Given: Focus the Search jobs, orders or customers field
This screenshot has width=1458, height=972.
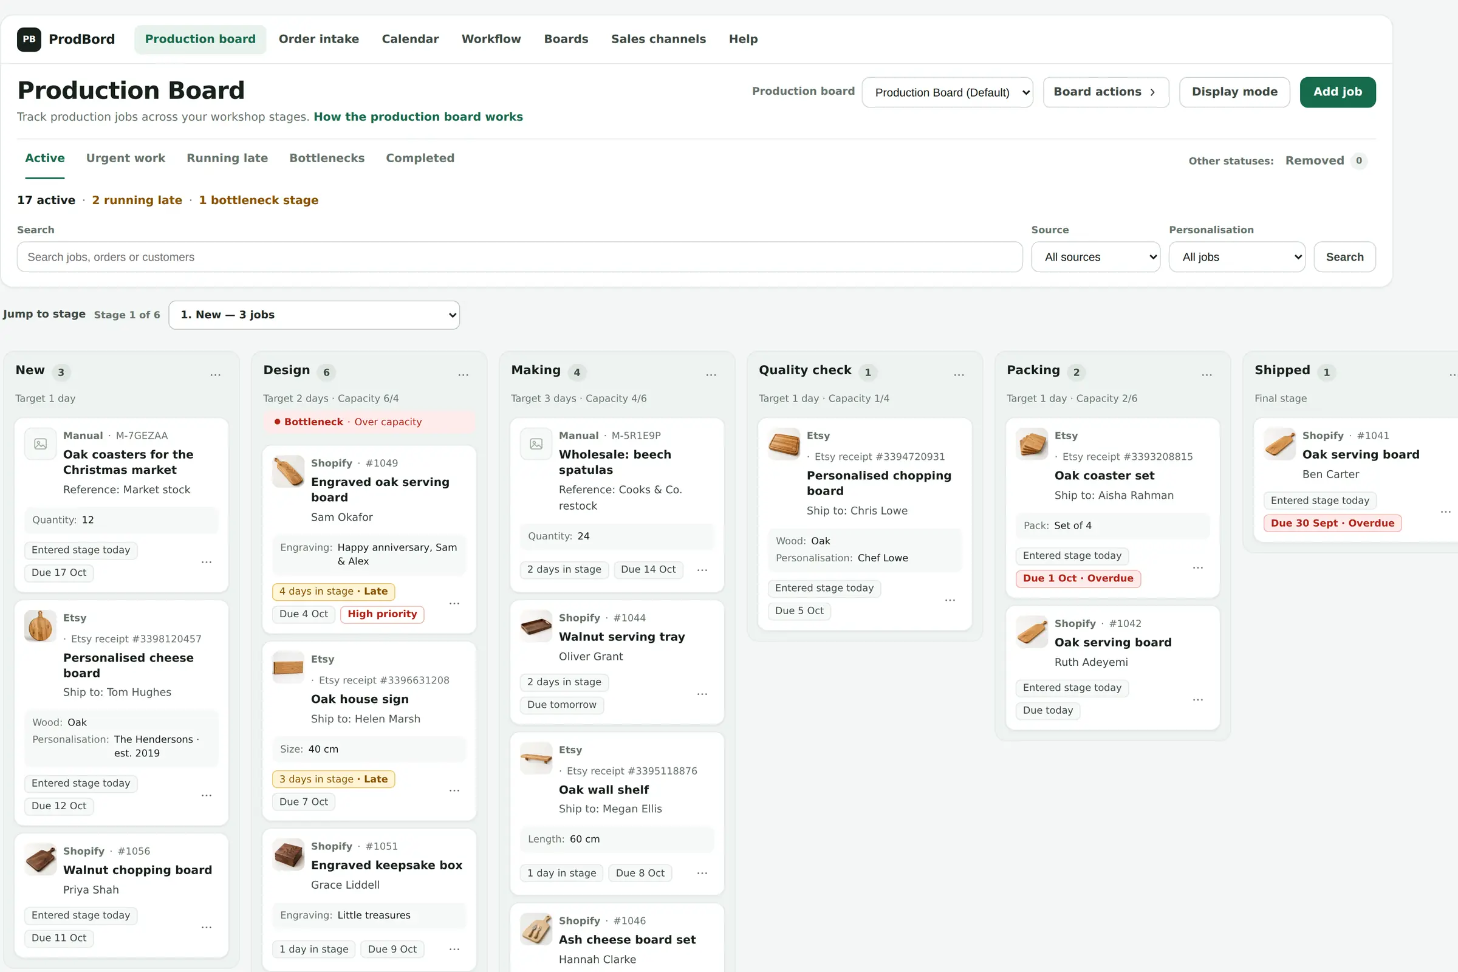Looking at the screenshot, I should (x=519, y=256).
